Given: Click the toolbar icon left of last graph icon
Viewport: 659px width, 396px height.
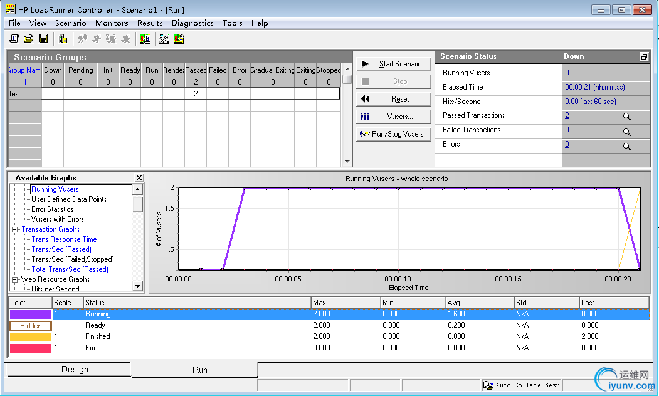Looking at the screenshot, I should pyautogui.click(x=164, y=39).
